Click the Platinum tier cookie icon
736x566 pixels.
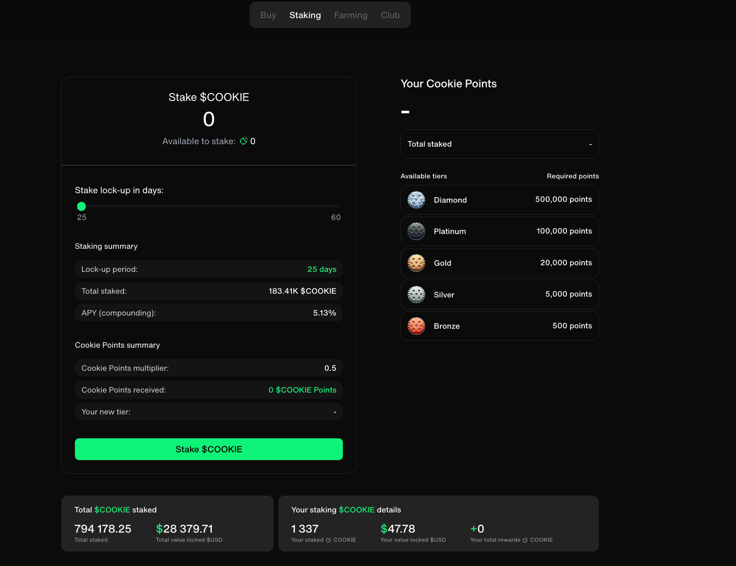[416, 231]
